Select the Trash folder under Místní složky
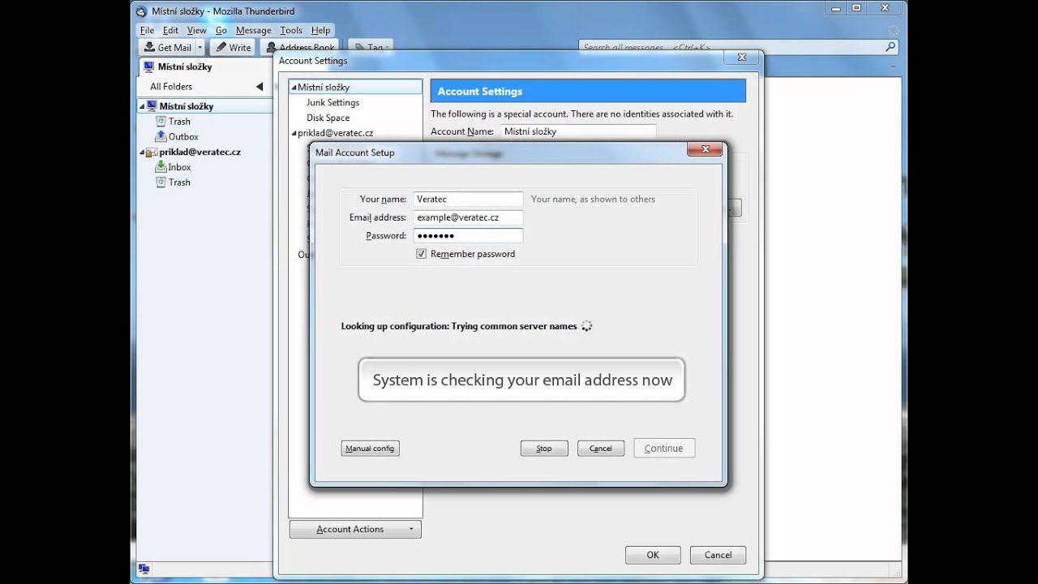Screen dimensions: 1038x584 179,122
